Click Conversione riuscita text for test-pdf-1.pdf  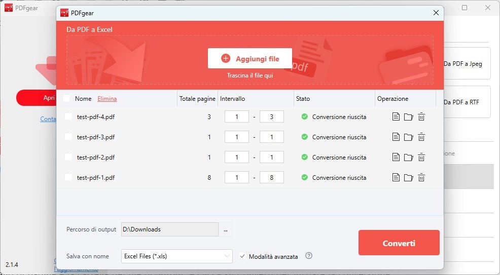click(x=339, y=178)
